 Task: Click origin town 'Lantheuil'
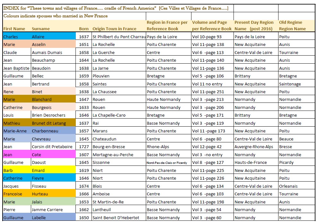click(x=102, y=210)
